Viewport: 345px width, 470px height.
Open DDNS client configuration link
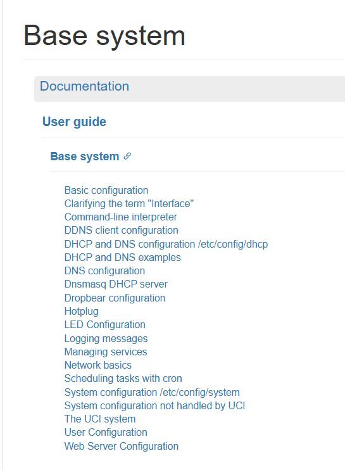(x=122, y=231)
